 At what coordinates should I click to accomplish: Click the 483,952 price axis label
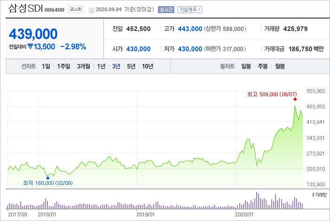[316, 107]
